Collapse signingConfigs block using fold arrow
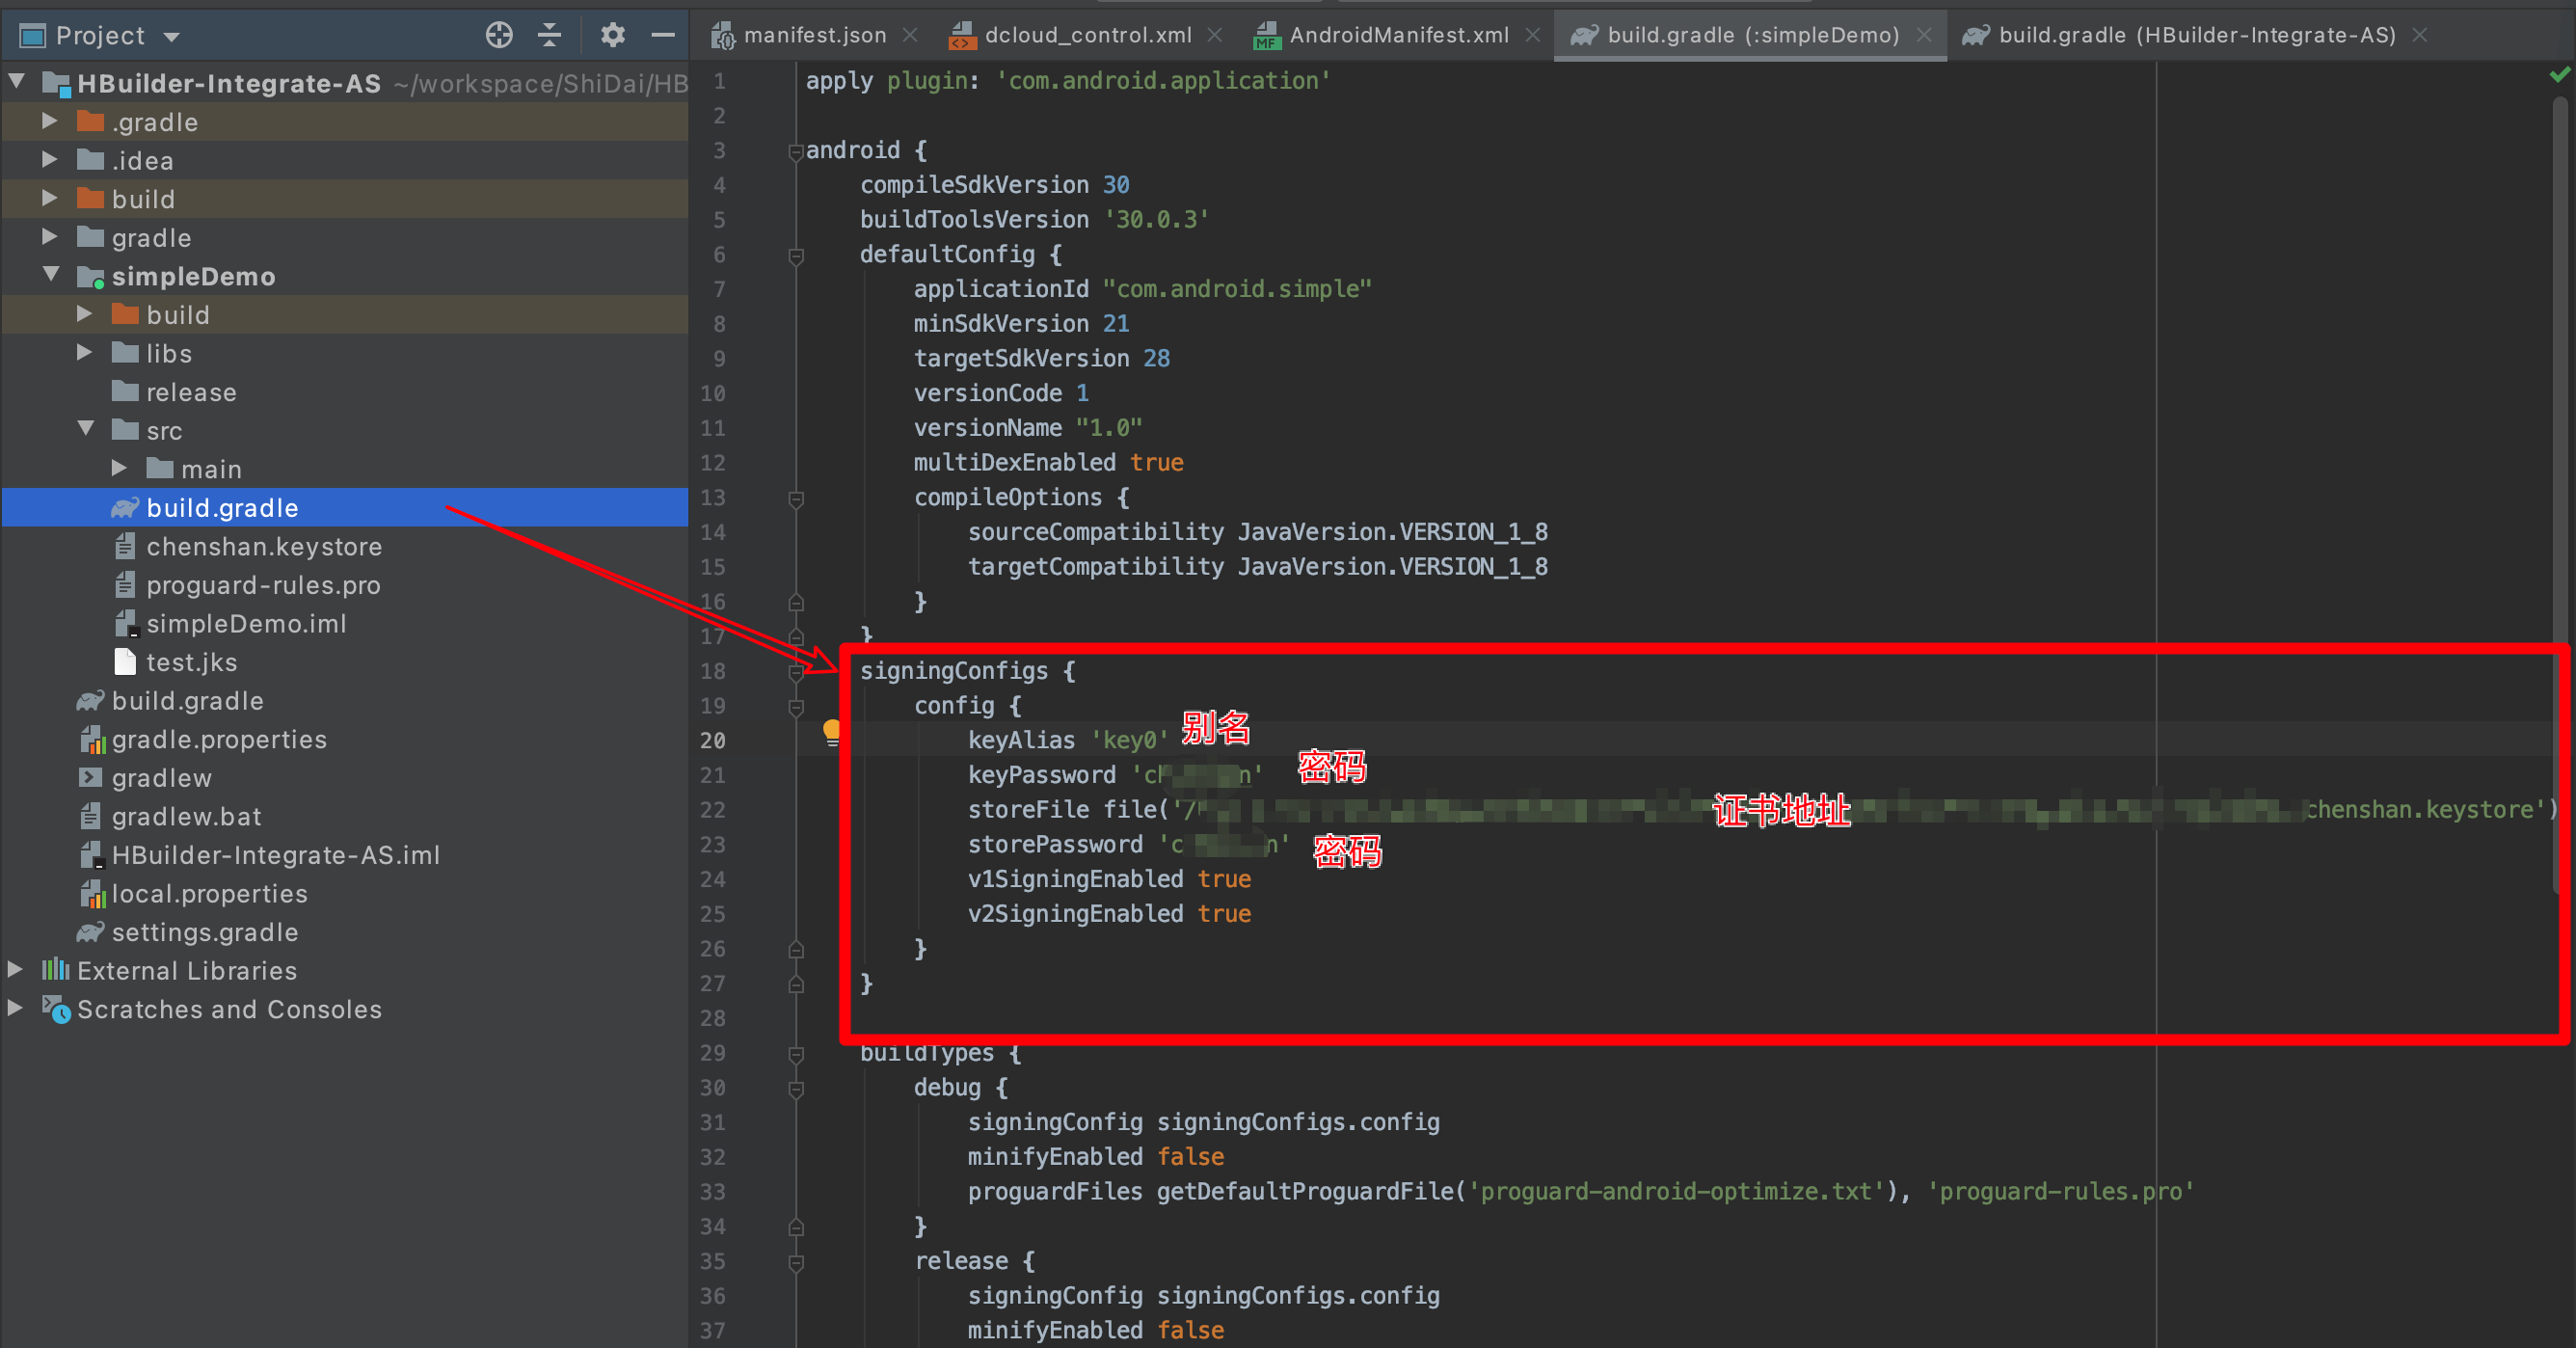 click(x=796, y=671)
